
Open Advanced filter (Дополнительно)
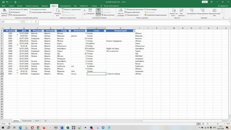click(108, 15)
